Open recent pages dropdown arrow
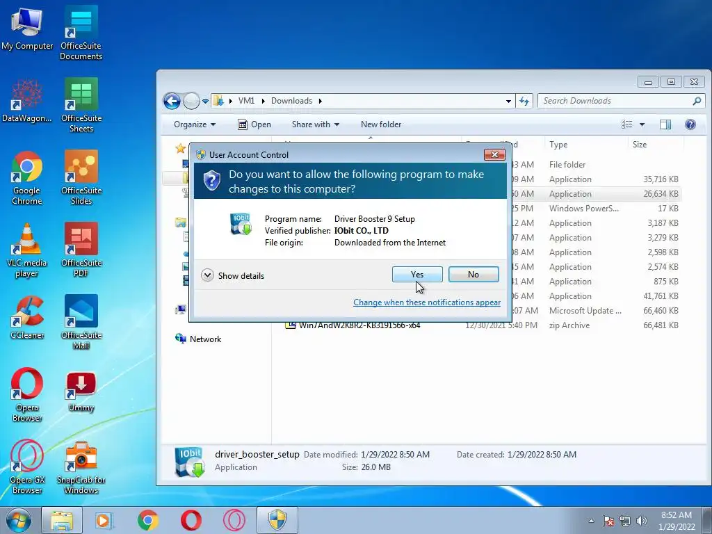This screenshot has height=534, width=712. [x=205, y=102]
